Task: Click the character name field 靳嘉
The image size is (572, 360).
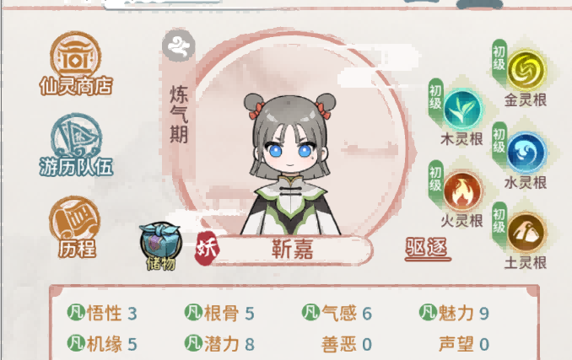Action: 292,250
